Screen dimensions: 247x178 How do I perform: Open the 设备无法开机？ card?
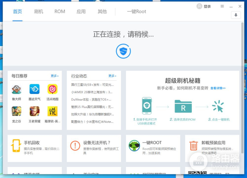pyautogui.click(x=94, y=148)
